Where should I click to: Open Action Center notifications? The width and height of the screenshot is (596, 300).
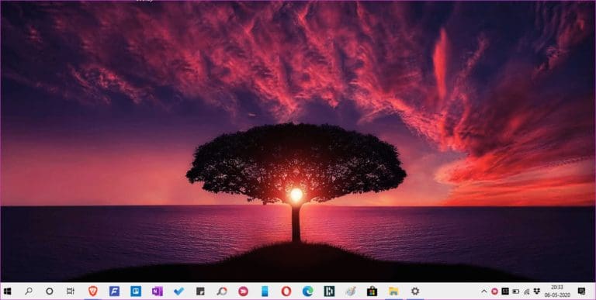(x=581, y=291)
